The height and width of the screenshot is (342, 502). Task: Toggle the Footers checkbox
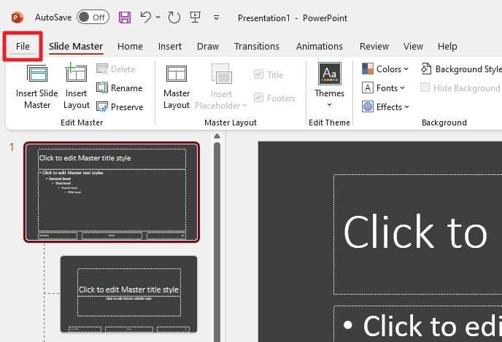pos(258,98)
